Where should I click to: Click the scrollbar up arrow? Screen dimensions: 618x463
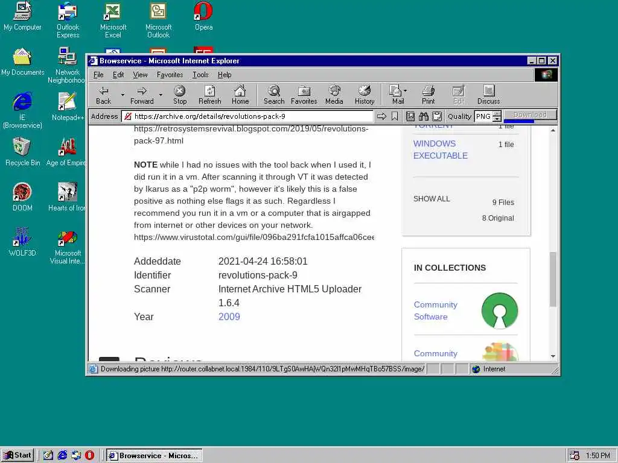[553, 130]
